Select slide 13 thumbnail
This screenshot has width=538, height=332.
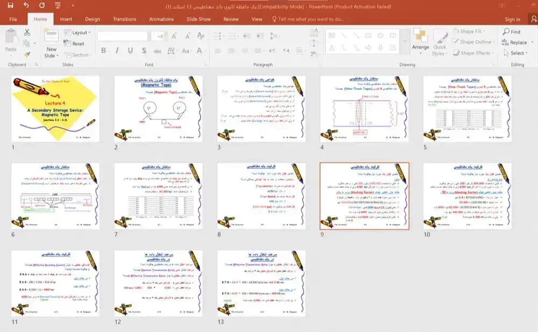(x=261, y=283)
